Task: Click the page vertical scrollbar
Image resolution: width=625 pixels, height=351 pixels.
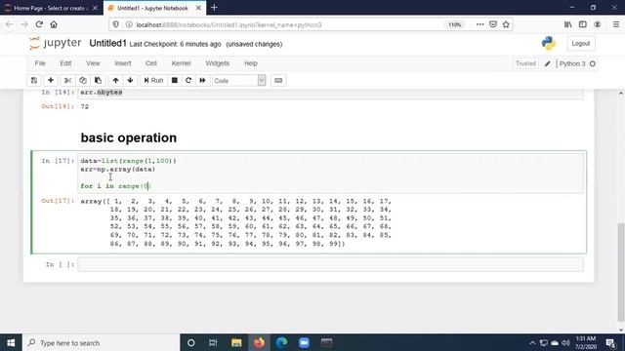Action: [x=621, y=272]
